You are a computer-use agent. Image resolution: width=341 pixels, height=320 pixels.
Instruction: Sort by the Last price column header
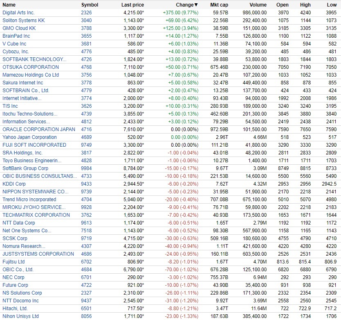132,5
